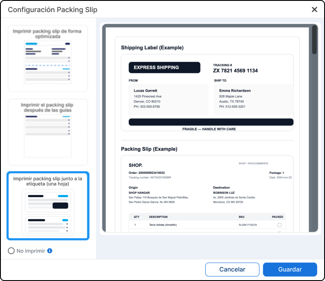This screenshot has width=325, height=281.
Task: Click the SHOP. logo on the packing slip
Action: point(135,165)
